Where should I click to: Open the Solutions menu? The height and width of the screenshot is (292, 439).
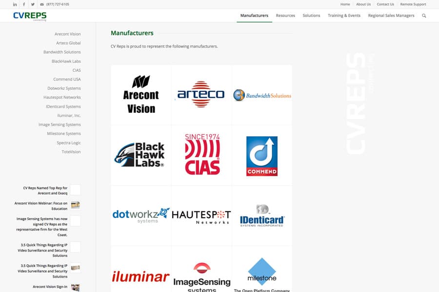(311, 16)
